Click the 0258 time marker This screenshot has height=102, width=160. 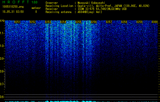coord(124,22)
